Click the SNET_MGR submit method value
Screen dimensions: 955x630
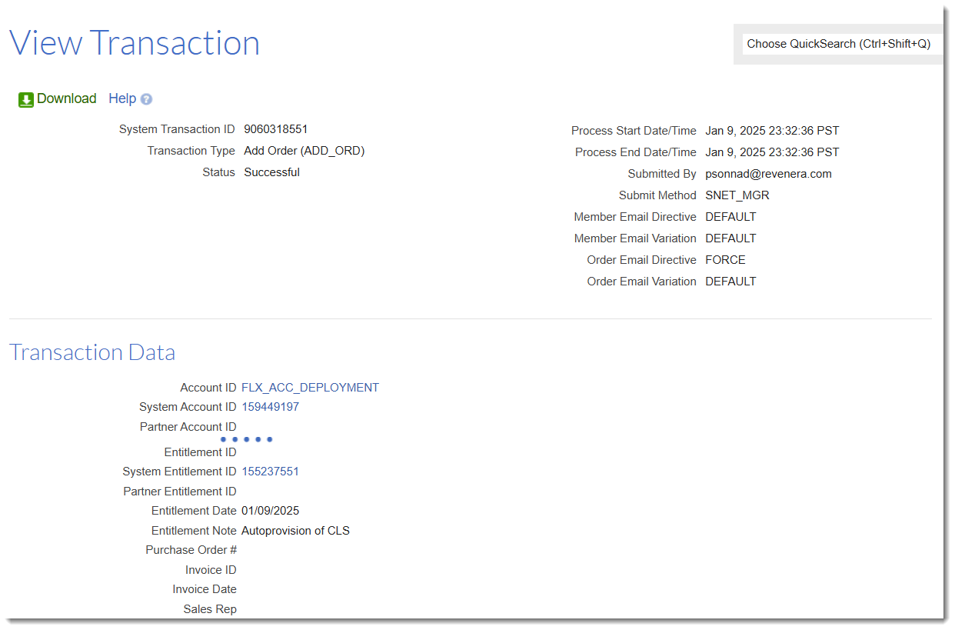[x=737, y=195]
